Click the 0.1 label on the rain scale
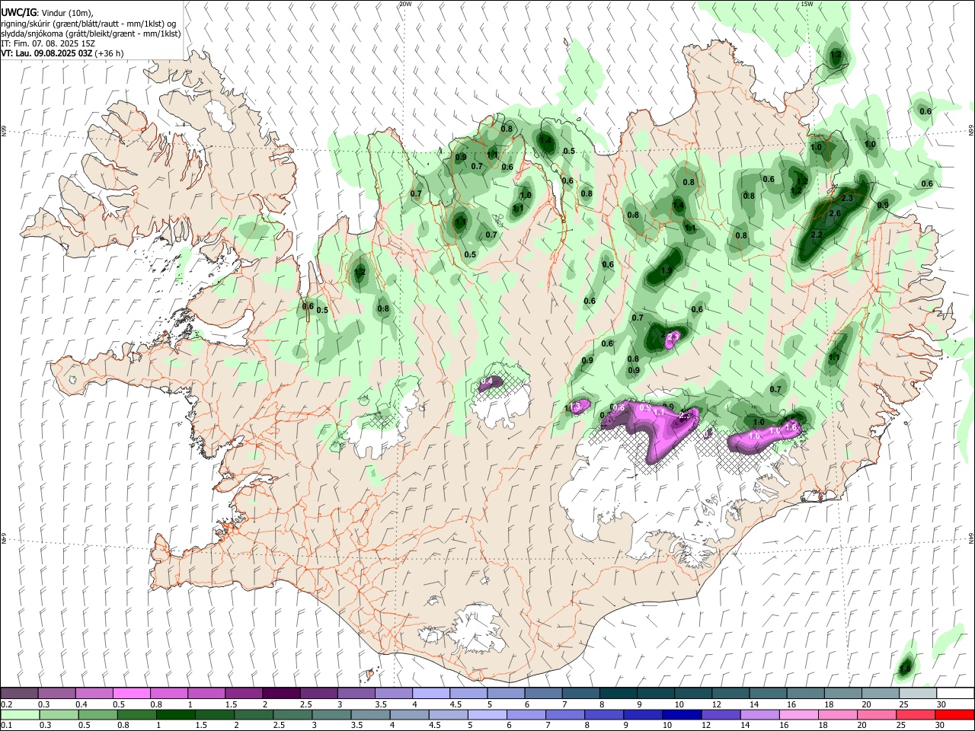This screenshot has width=975, height=731. pos(6,726)
